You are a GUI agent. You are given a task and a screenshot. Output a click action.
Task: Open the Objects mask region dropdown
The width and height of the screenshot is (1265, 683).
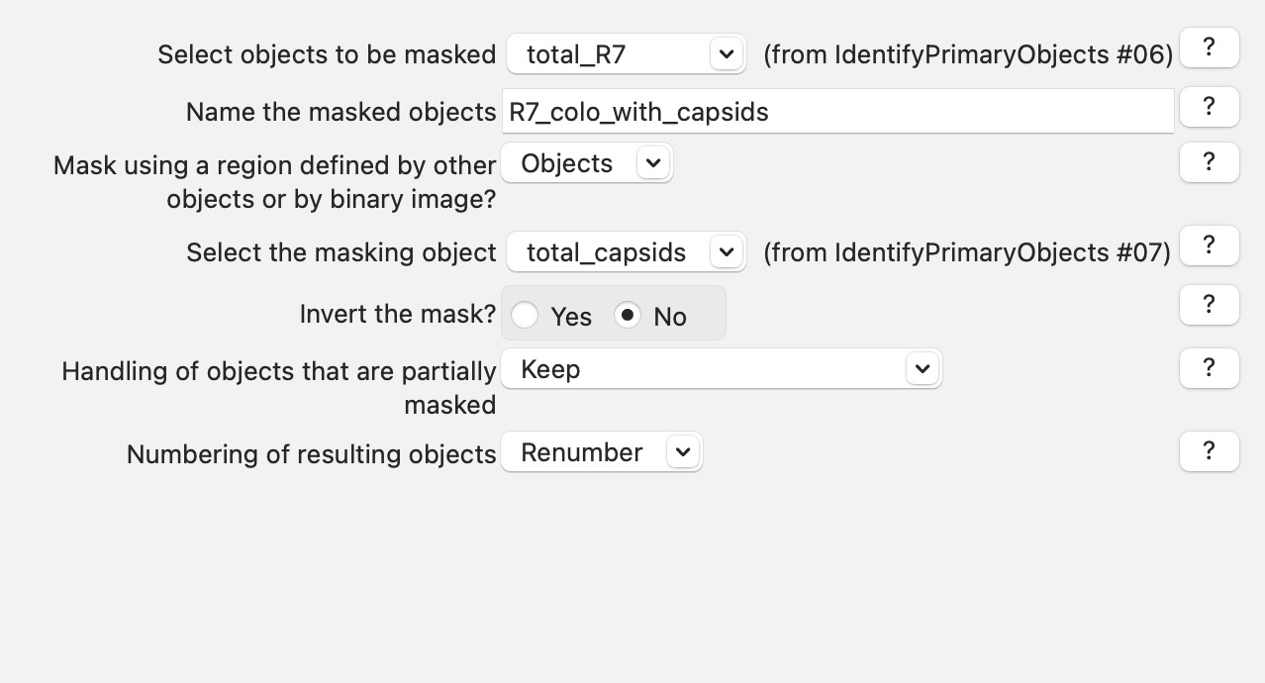point(586,163)
